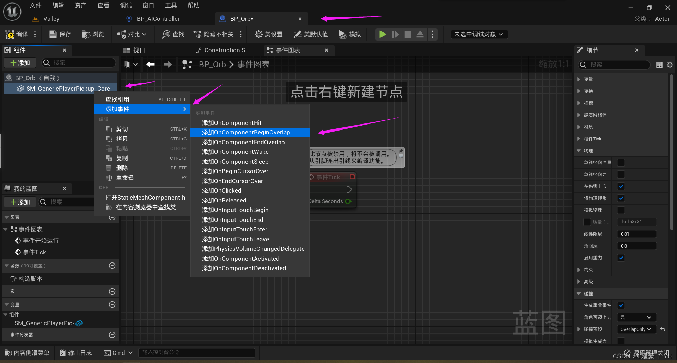Switch to the Construction Script tab
This screenshot has width=677, height=363.
(x=226, y=50)
